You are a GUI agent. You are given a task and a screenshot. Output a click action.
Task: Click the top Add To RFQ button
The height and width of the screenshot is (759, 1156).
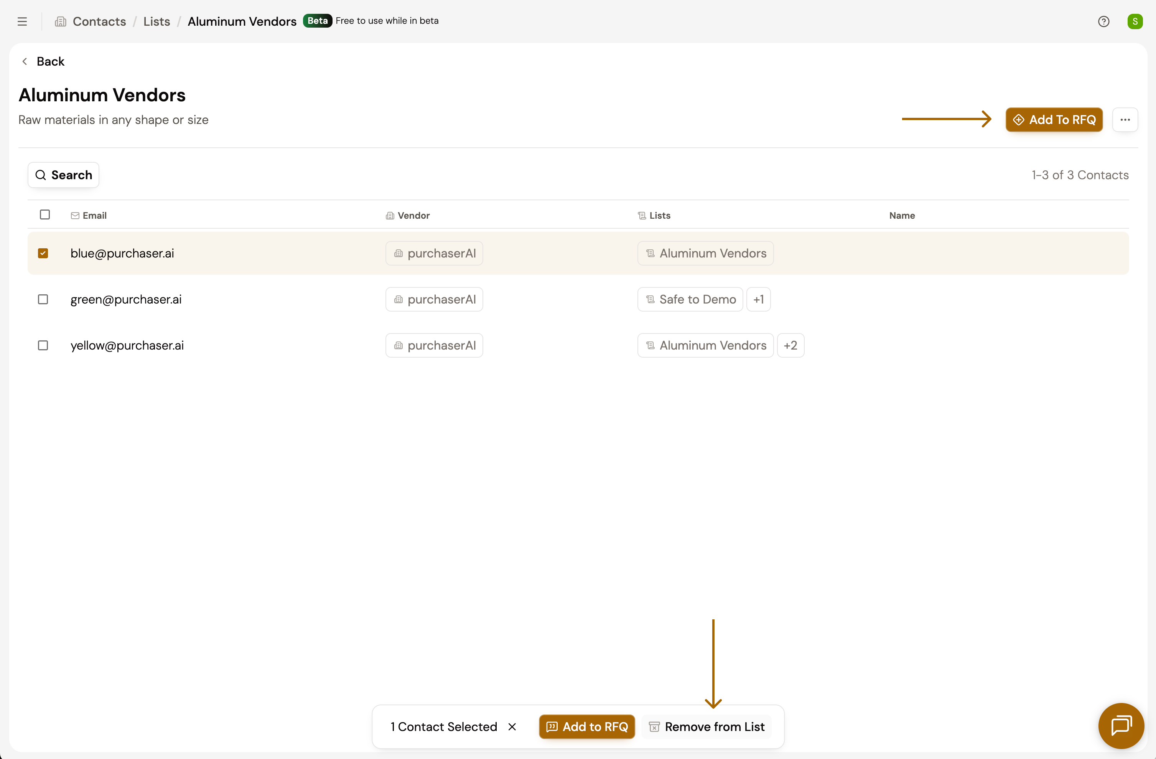coord(1054,120)
